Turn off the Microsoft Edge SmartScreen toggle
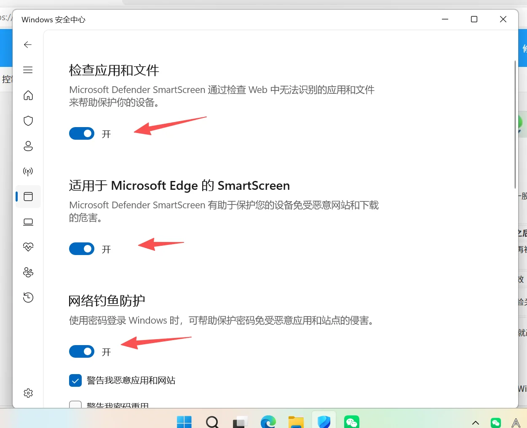Image resolution: width=527 pixels, height=428 pixels. click(x=82, y=249)
